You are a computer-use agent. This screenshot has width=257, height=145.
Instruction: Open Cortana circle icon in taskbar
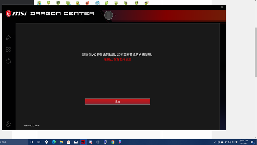tap(32, 142)
